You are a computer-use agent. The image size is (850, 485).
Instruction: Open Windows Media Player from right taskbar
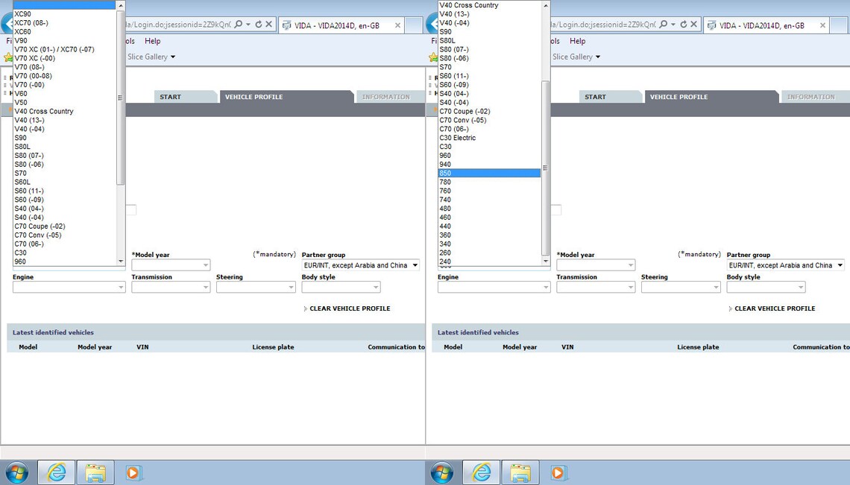[x=558, y=472]
